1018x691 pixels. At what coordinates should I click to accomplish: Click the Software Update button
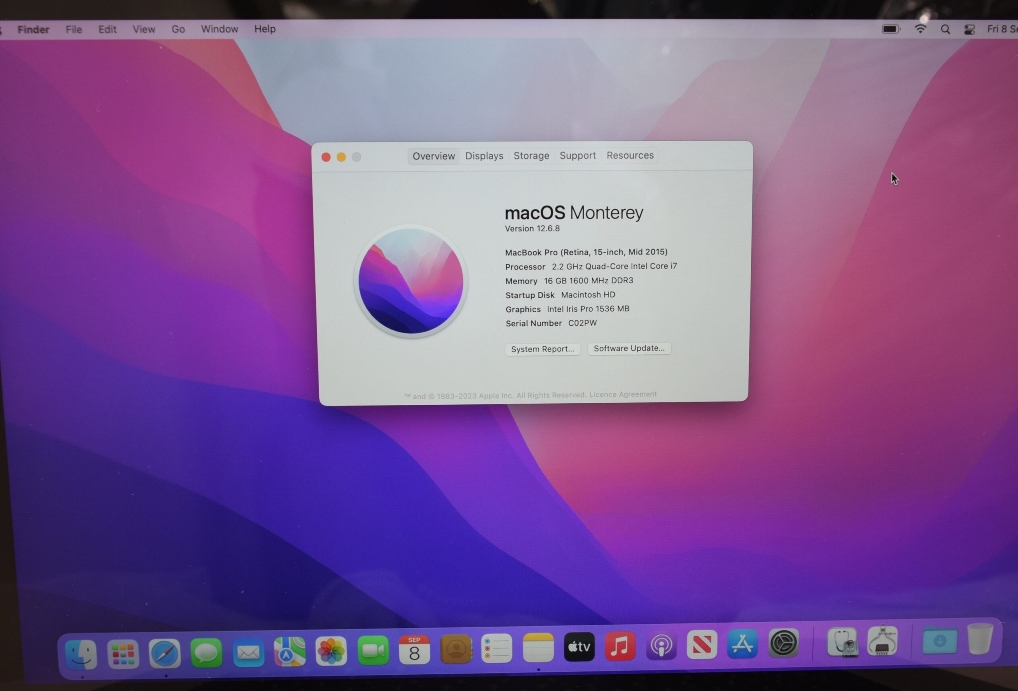pos(629,348)
